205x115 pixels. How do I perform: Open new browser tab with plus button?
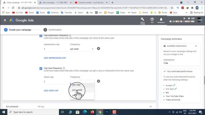click(112, 3)
